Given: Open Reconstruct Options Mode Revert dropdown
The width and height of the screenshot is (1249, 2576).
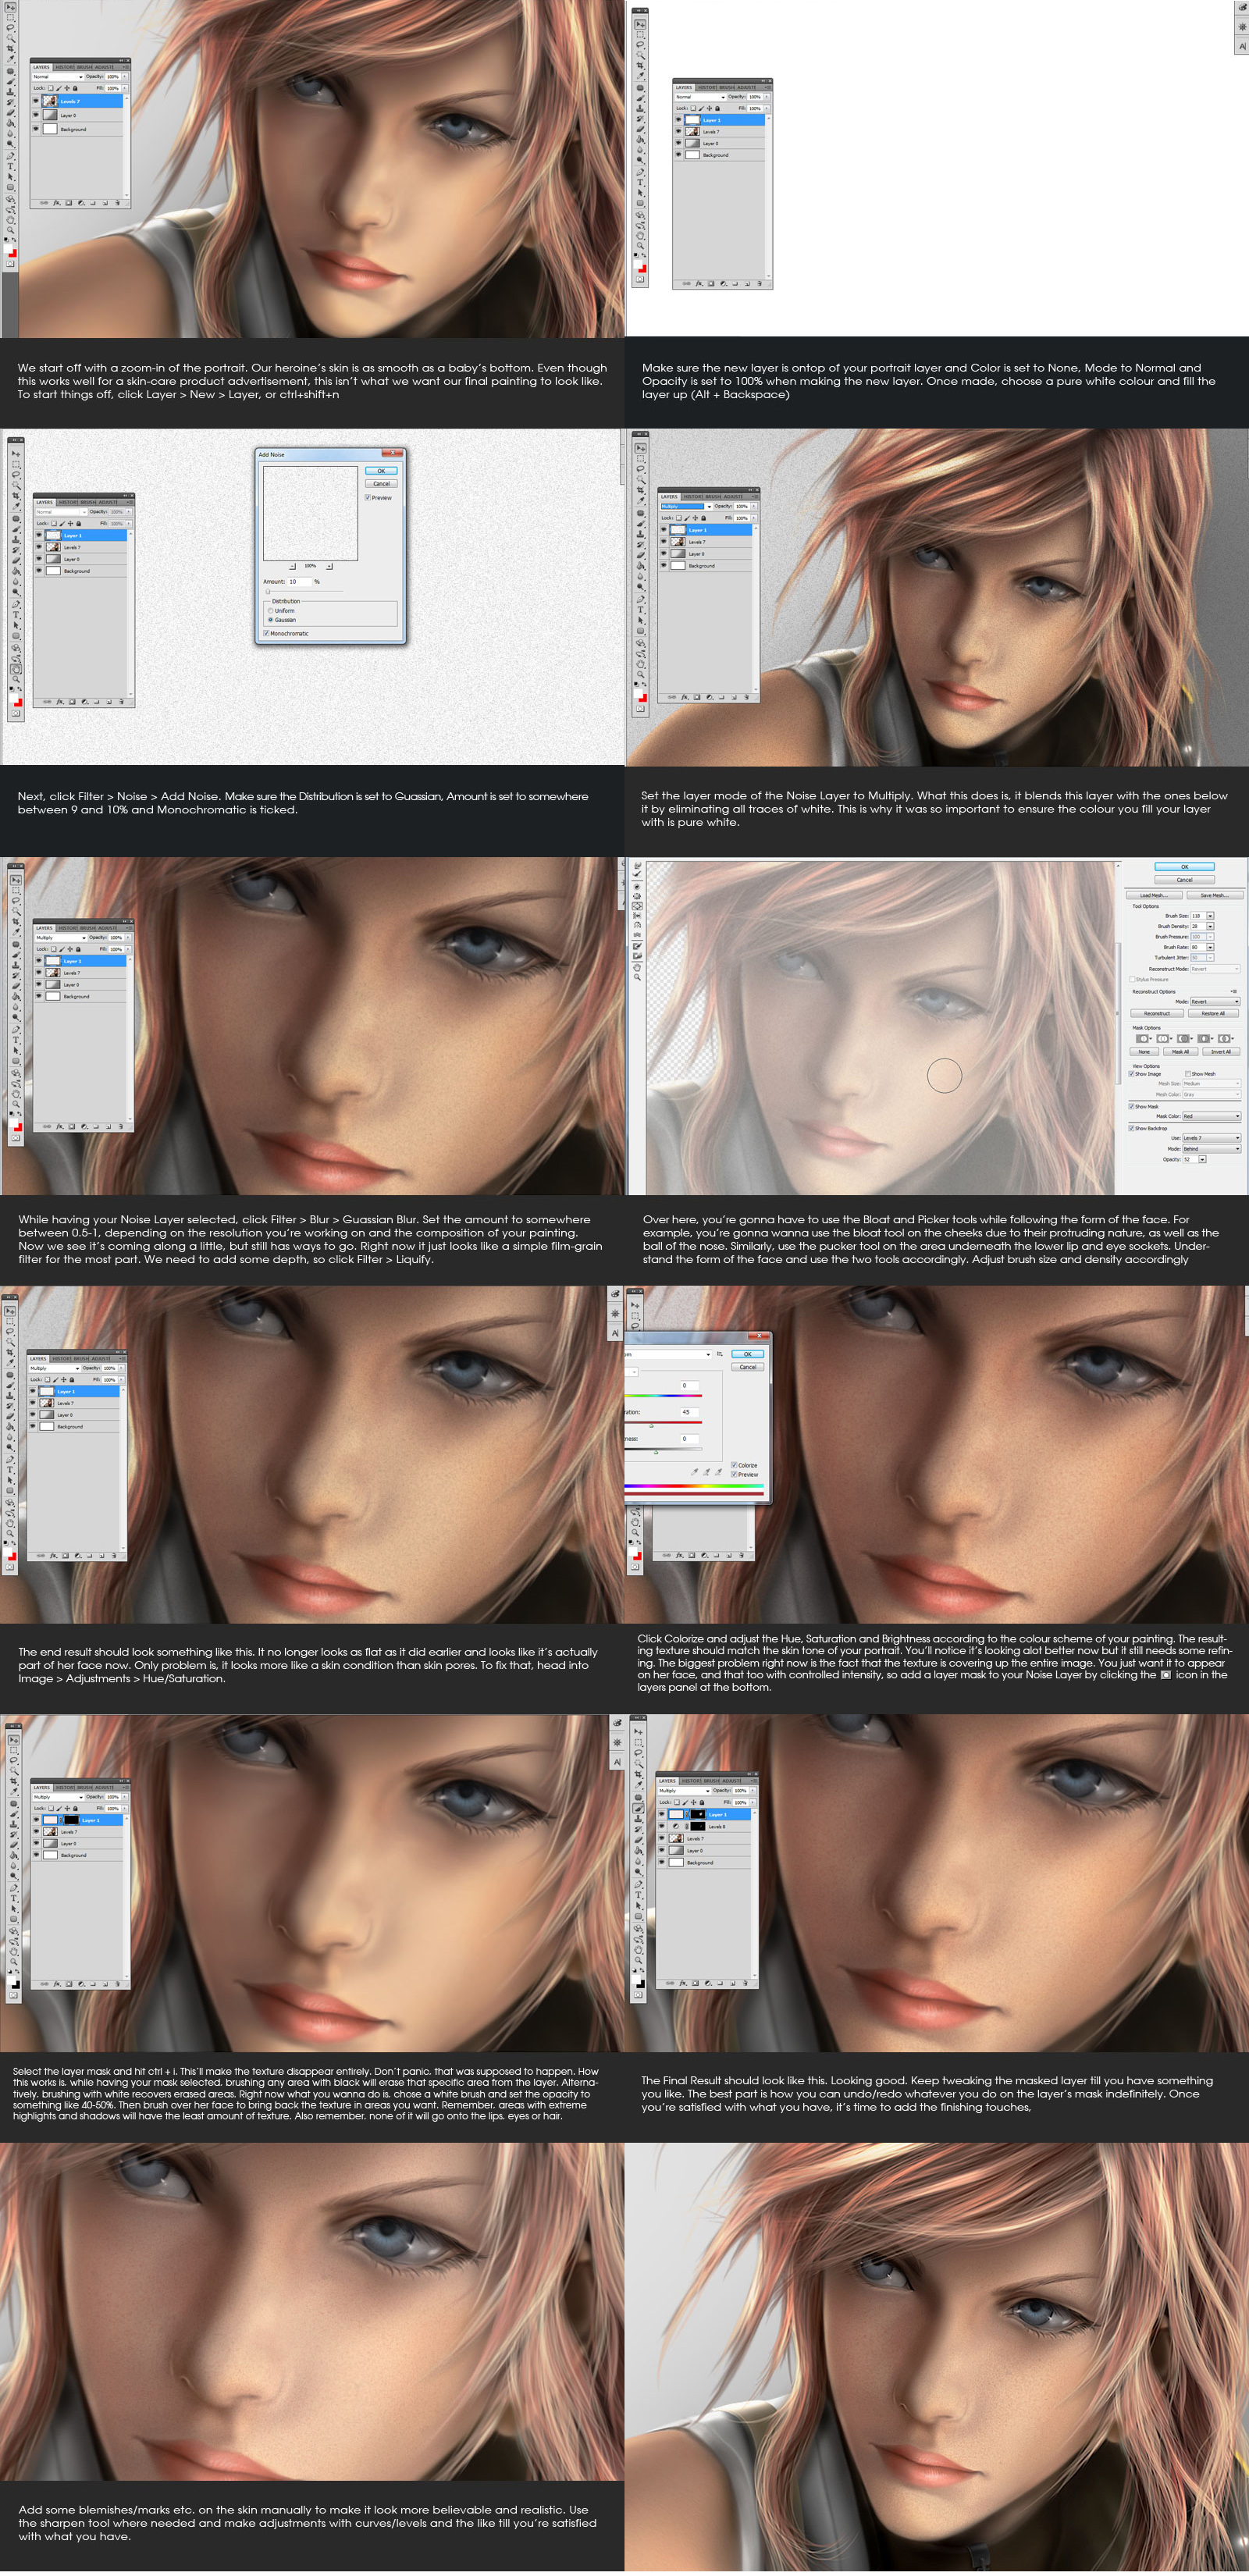Looking at the screenshot, I should click(1215, 1002).
